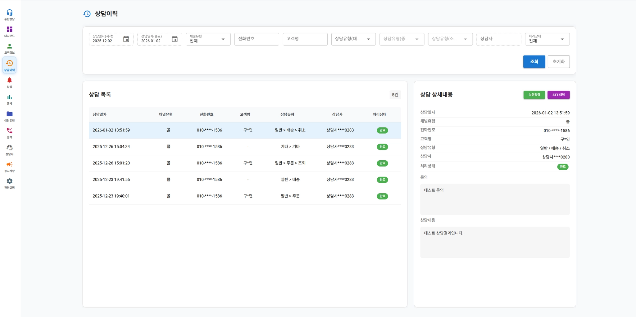Image resolution: width=636 pixels, height=317 pixels.
Task: Click the 테스트 문의 text box
Action: point(495,199)
